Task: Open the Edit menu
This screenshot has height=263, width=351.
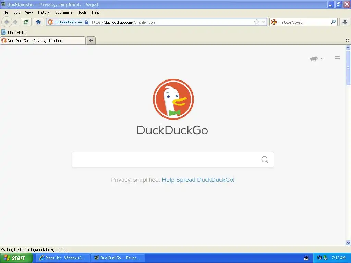Action: [x=16, y=12]
